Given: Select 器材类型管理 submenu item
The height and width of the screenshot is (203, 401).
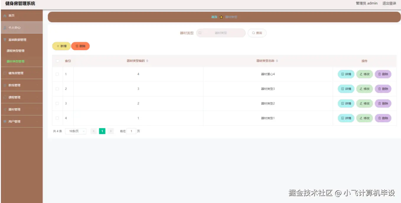Looking at the screenshot, I should click(x=22, y=61).
